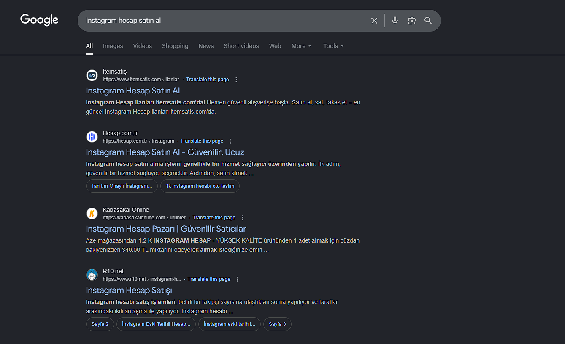565x344 pixels.
Task: Click the 'İnstagram eski tarihli...' chip
Action: click(230, 324)
